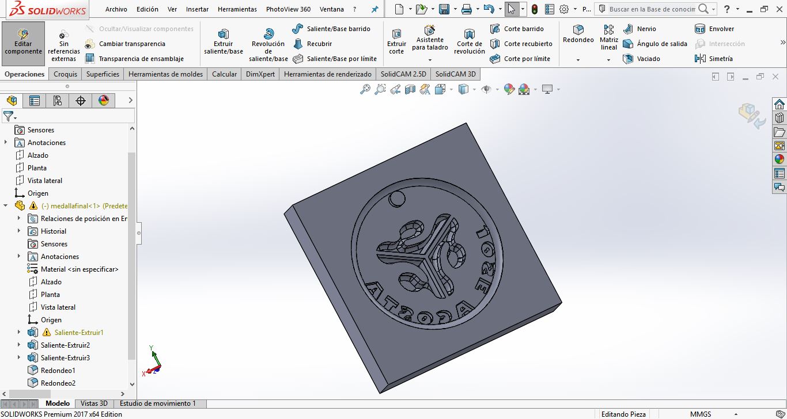The image size is (787, 419).
Task: Open Asistente para taladro dropdown arrow
Action: pos(430,60)
